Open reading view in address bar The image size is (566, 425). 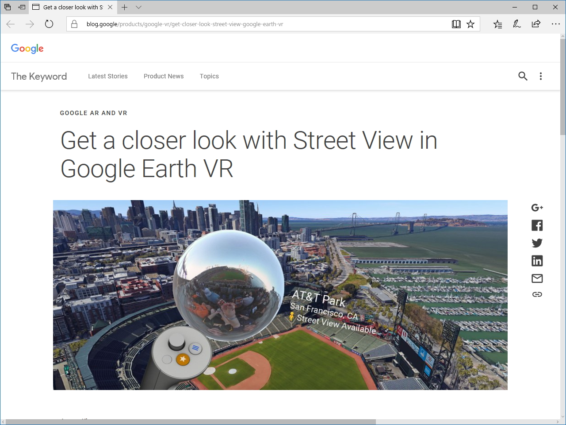[456, 24]
